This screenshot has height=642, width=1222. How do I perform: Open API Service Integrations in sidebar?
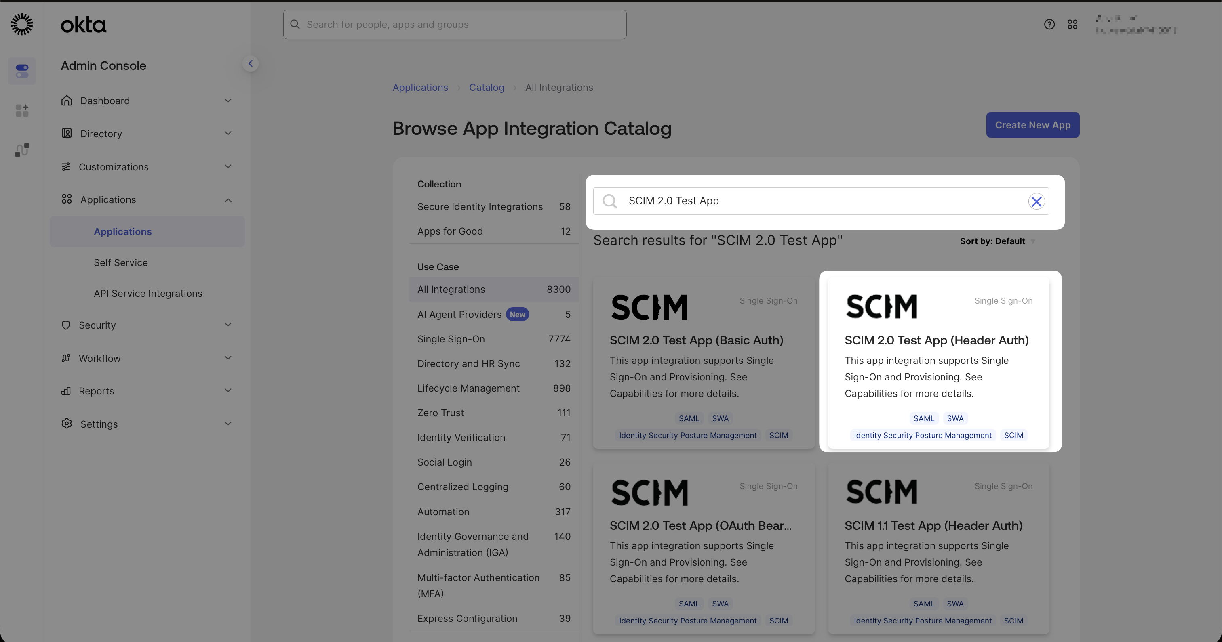(148, 294)
